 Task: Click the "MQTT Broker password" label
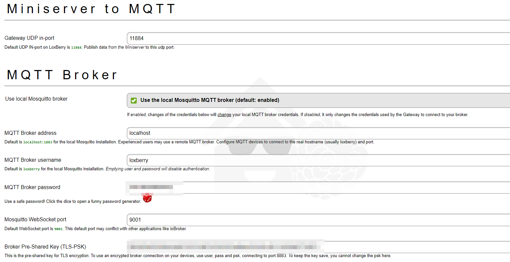pos(32,187)
